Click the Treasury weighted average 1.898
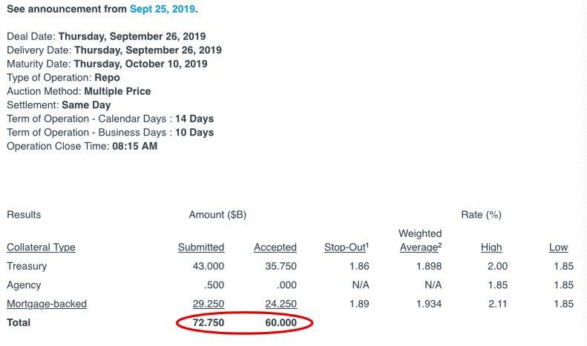The height and width of the screenshot is (346, 587). tap(429, 266)
